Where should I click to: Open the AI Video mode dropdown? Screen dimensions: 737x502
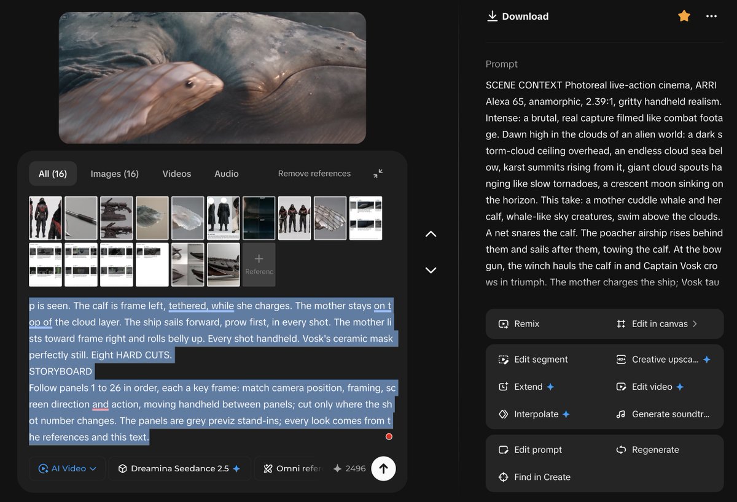coord(68,468)
